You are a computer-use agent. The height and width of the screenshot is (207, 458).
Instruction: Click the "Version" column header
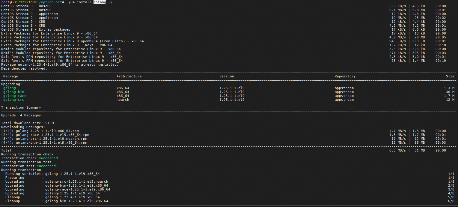(227, 76)
